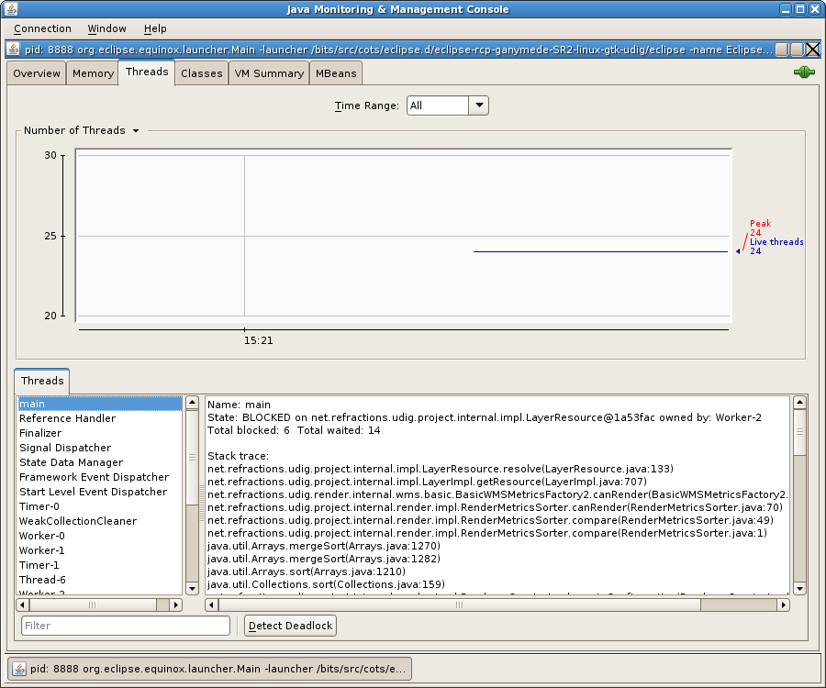The image size is (826, 688).
Task: Click the Detect Deadlock button
Action: click(x=290, y=626)
